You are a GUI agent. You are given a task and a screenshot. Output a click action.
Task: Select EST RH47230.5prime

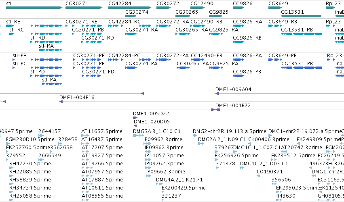coord(30,164)
